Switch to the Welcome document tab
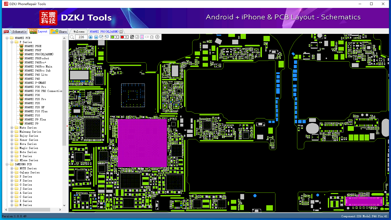 tap(79, 32)
